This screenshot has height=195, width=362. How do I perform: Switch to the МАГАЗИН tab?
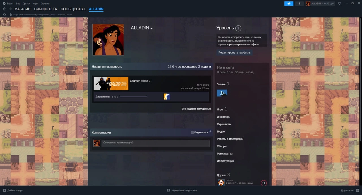22,9
